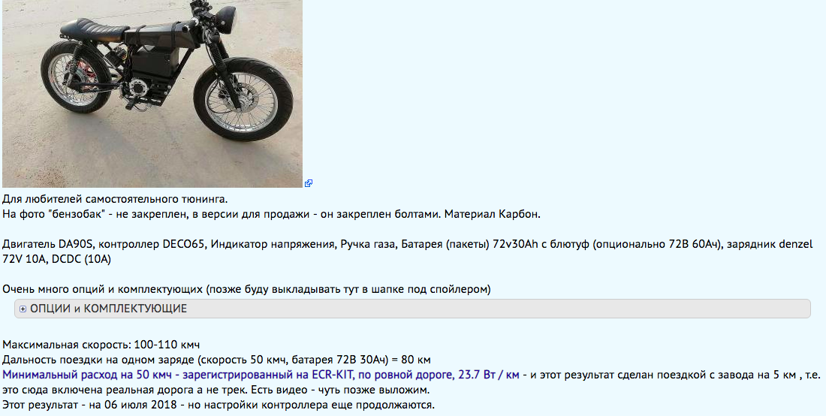Click the Двигатель DA90S text
The image size is (826, 416).
point(48,245)
